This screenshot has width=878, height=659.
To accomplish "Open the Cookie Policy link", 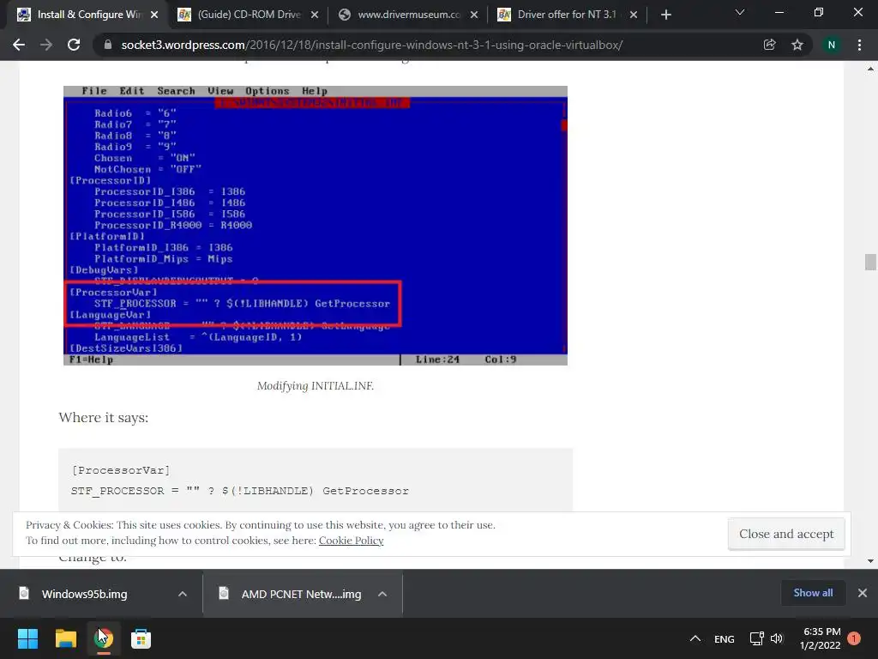I will (x=351, y=541).
